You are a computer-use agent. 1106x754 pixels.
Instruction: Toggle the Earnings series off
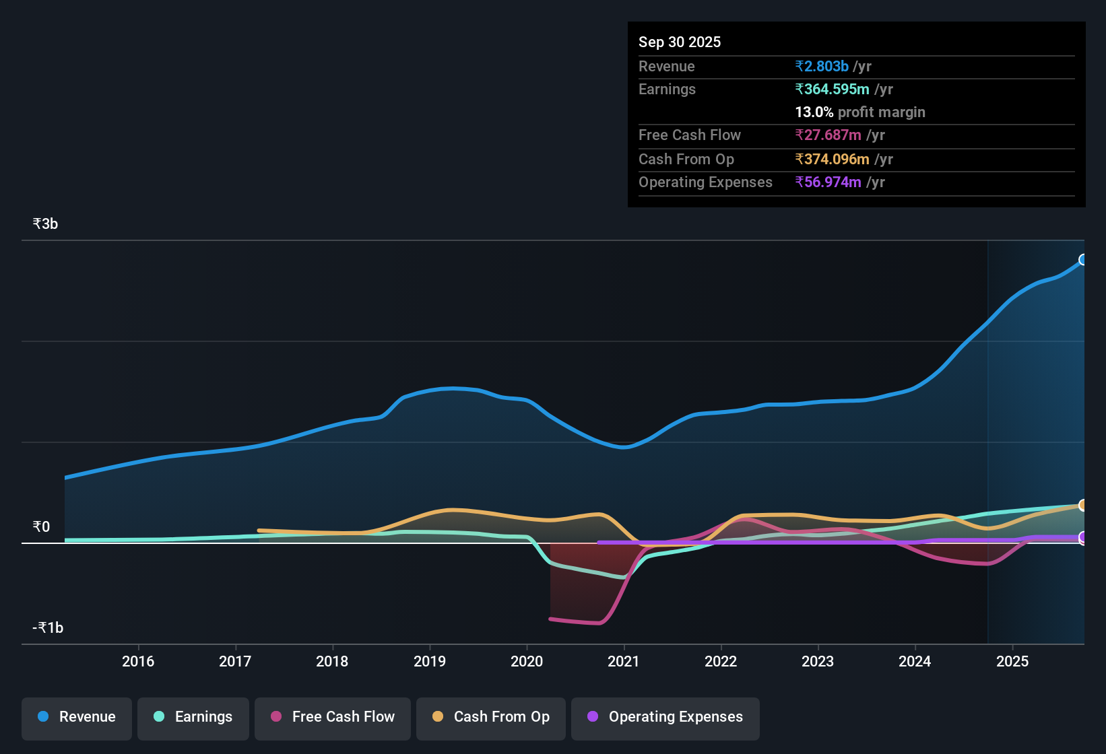193,717
